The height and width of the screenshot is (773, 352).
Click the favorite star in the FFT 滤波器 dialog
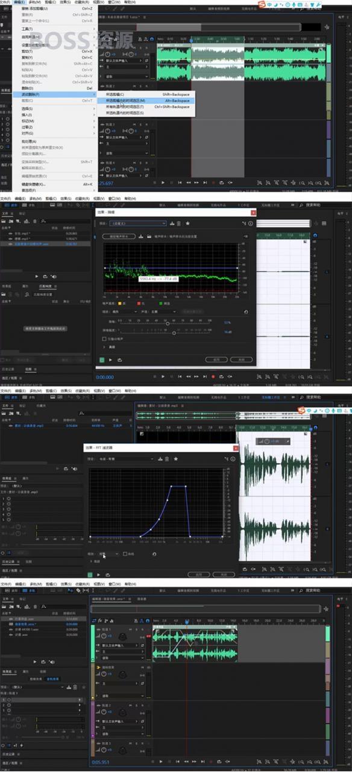(175, 459)
